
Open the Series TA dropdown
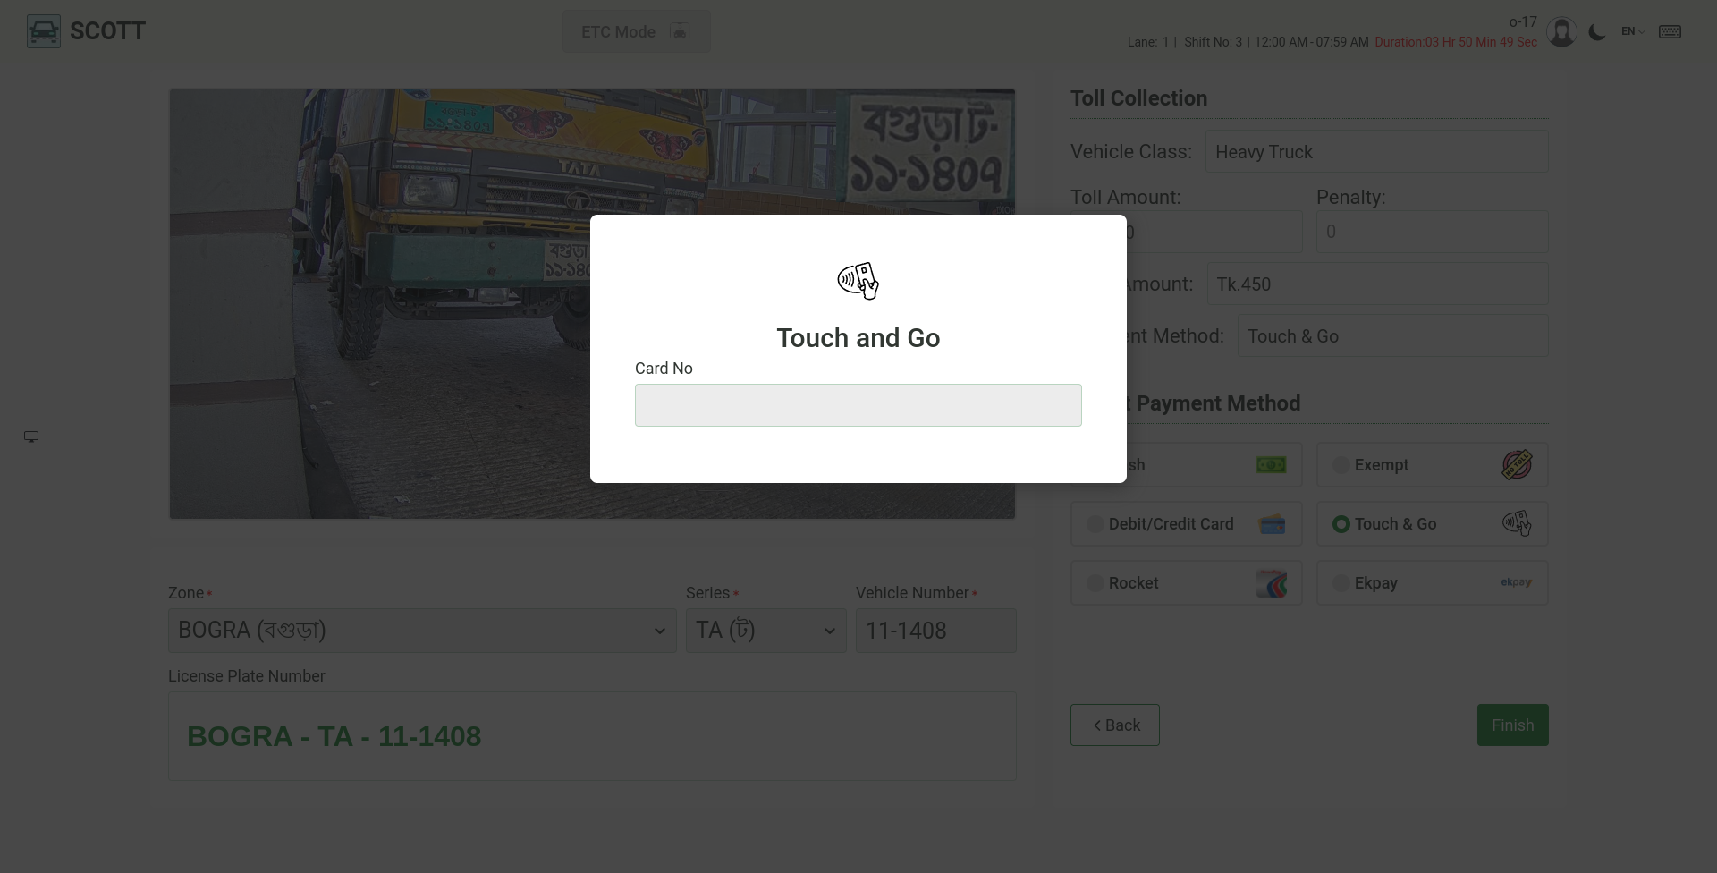tap(766, 631)
